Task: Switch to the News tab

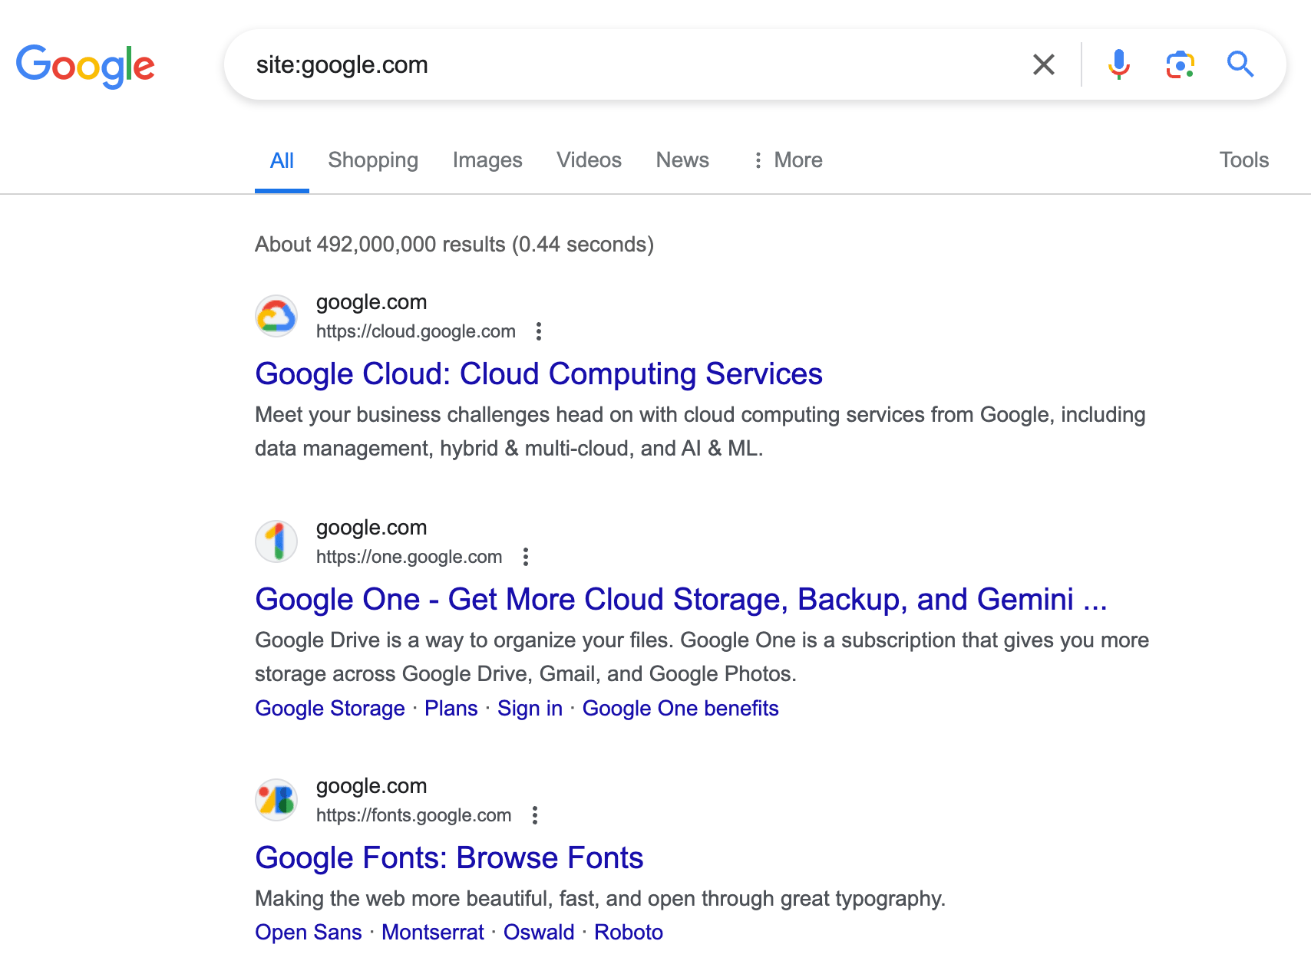Action: pyautogui.click(x=682, y=160)
